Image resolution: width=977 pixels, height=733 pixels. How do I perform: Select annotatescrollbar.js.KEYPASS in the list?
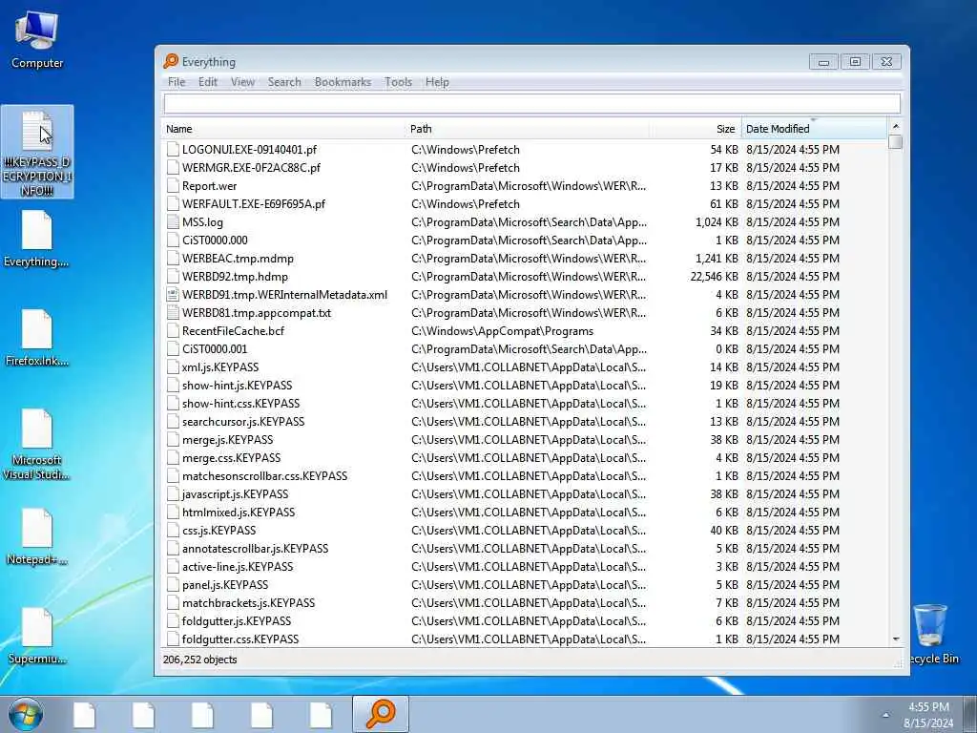pos(255,549)
